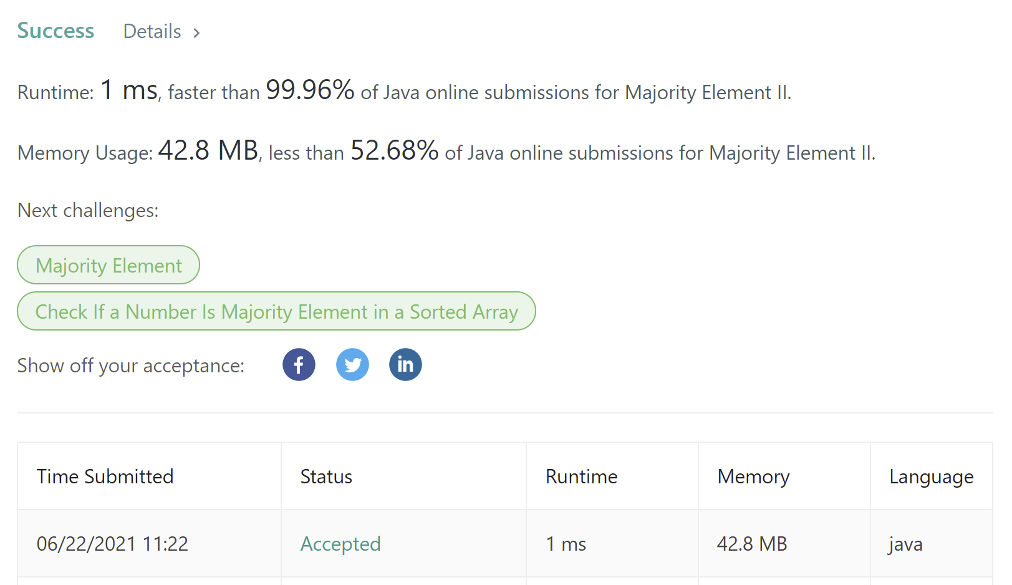Click the 42.8 MB memory table cell
This screenshot has height=585, width=1012.
pyautogui.click(x=752, y=544)
